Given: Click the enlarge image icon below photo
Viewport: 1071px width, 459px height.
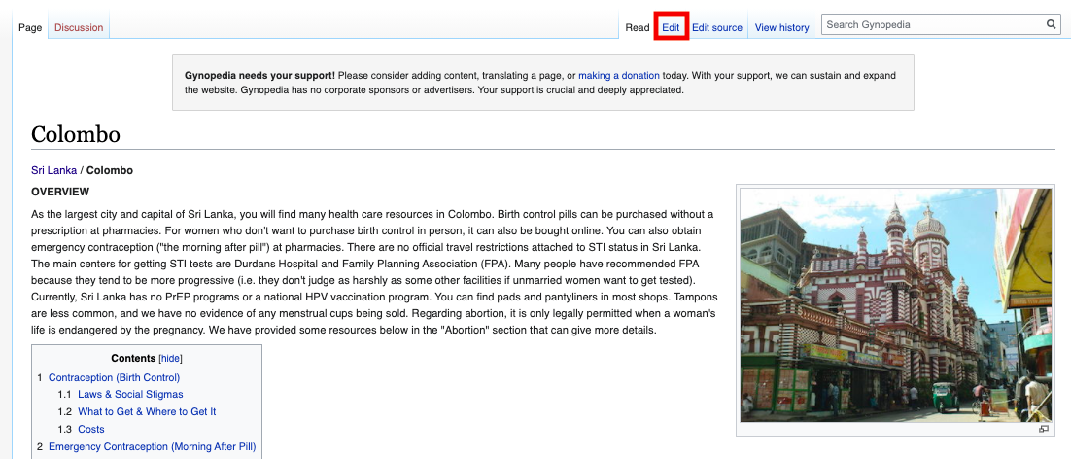Looking at the screenshot, I should pos(1044,429).
